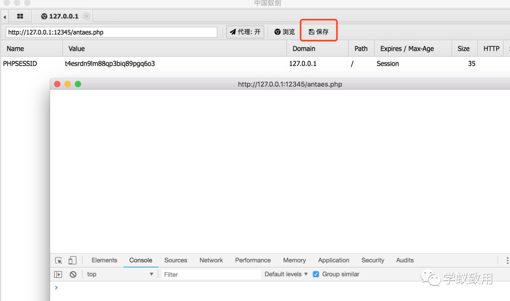The height and width of the screenshot is (301, 510).
Task: Open the Sources devtools tab
Action: coord(176,260)
